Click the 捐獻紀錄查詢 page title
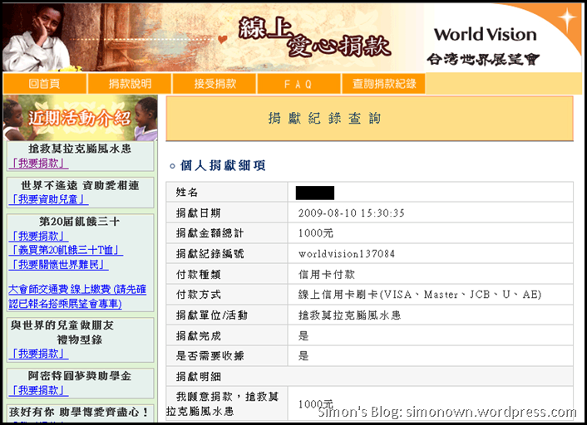The width and height of the screenshot is (587, 425). 324,118
